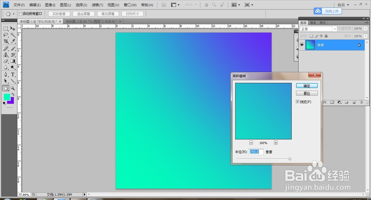Select the Eyedropper tool

pyautogui.click(x=13, y=41)
